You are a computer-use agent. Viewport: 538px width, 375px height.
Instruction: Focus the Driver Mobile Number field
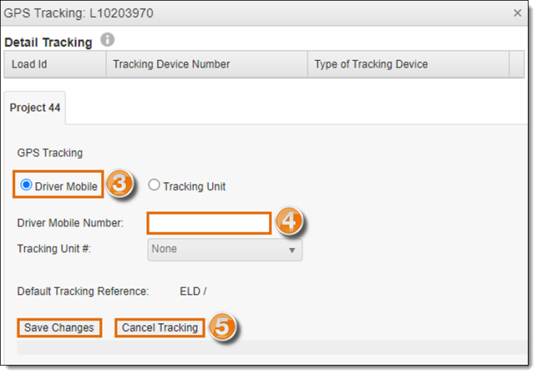[x=209, y=223]
